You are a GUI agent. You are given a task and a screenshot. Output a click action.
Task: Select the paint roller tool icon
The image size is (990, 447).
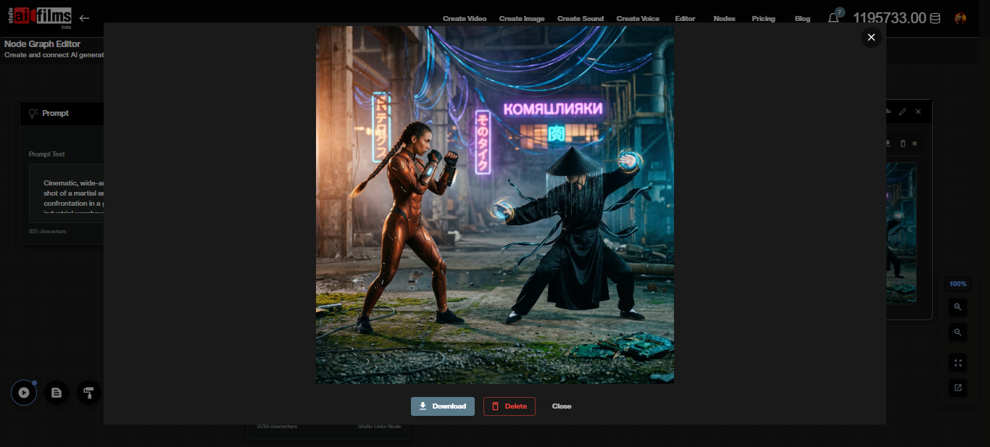pos(88,393)
